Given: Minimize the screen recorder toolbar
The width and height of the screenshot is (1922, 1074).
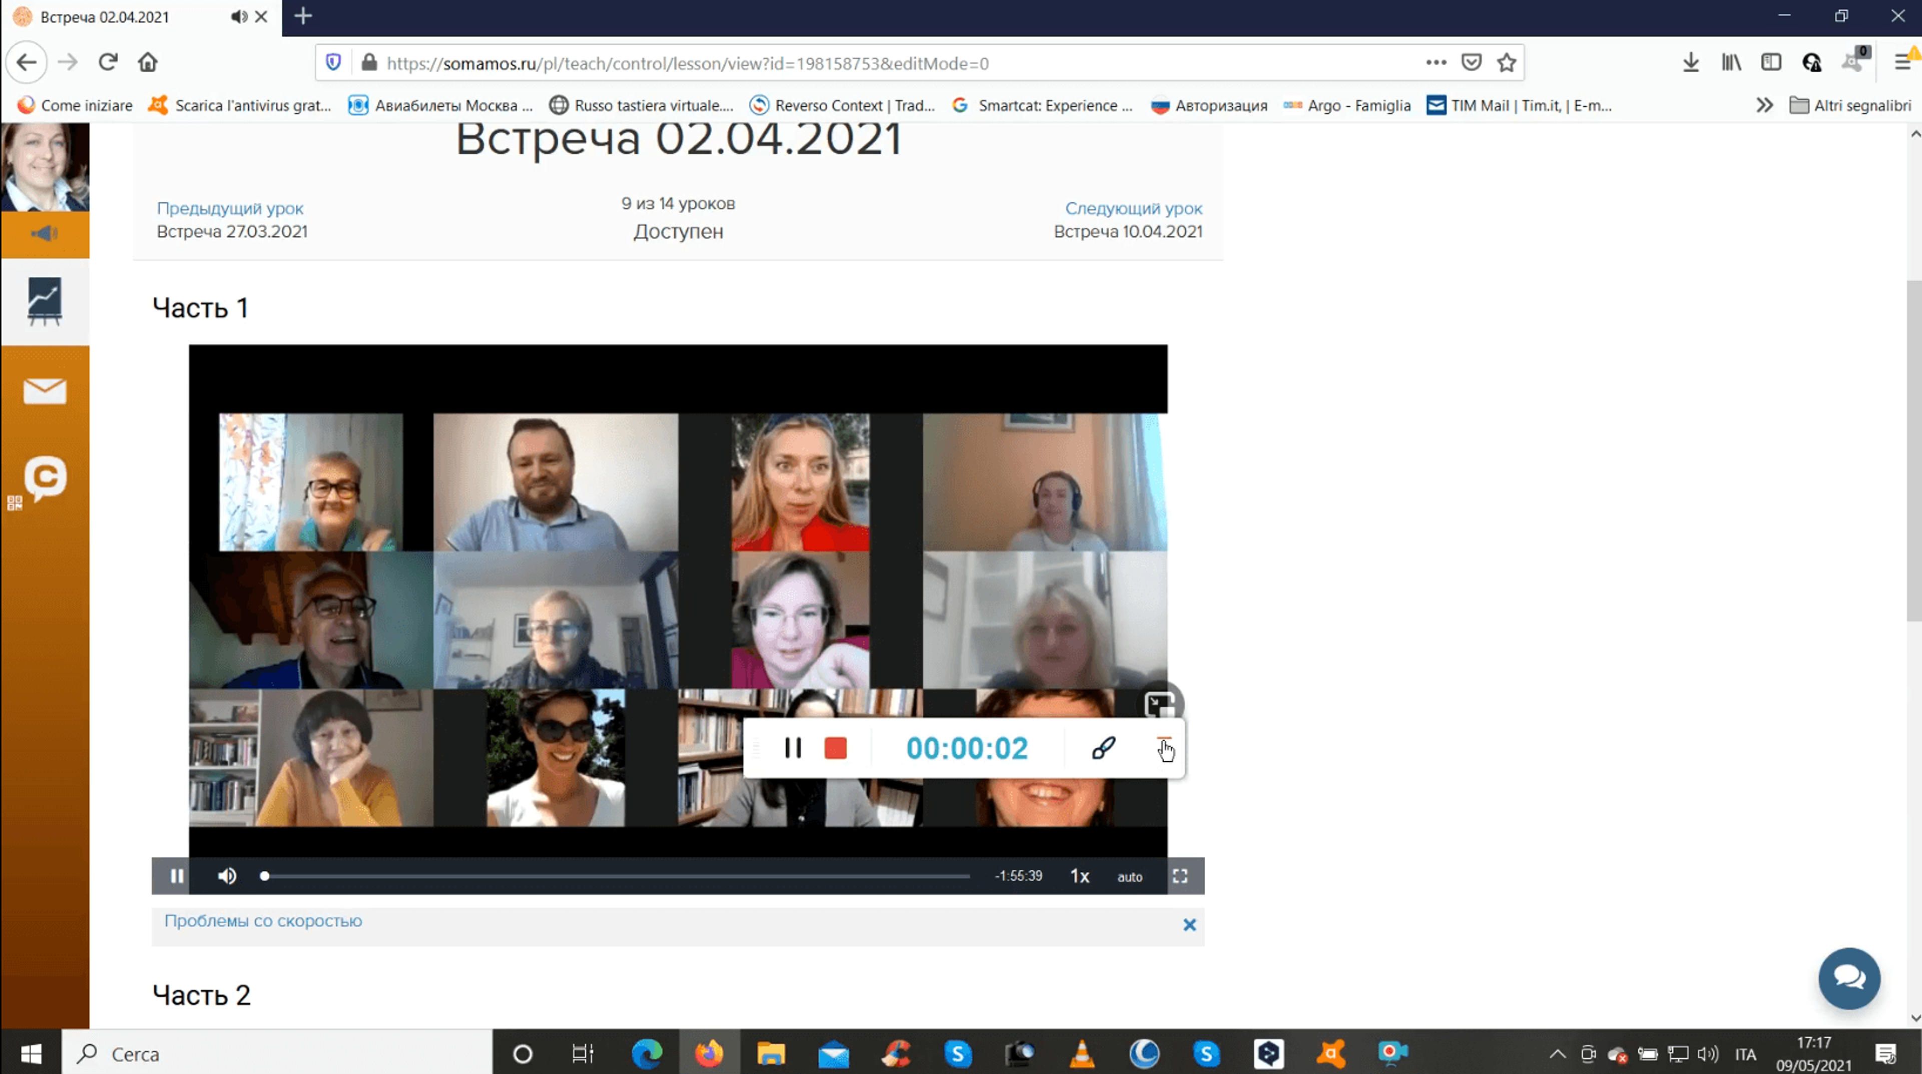Looking at the screenshot, I should (x=1164, y=740).
